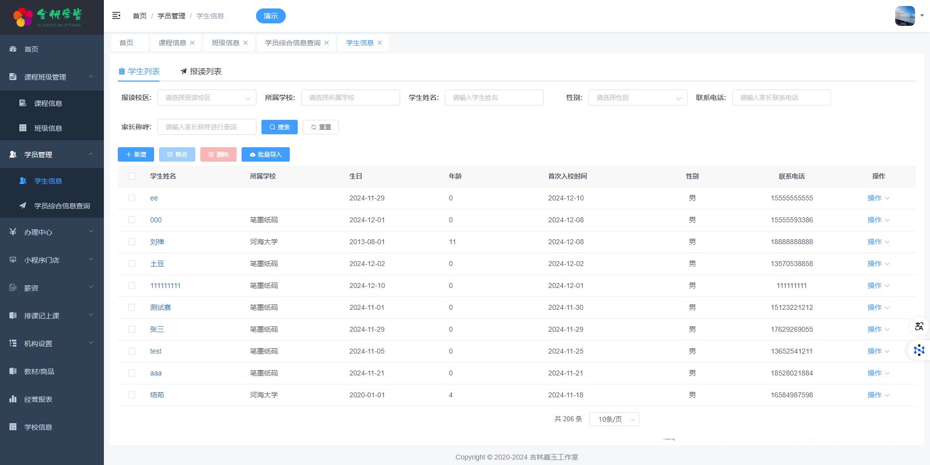Viewport: 930px width, 465px height.
Task: Click the blue floating assistant icon
Action: point(919,350)
